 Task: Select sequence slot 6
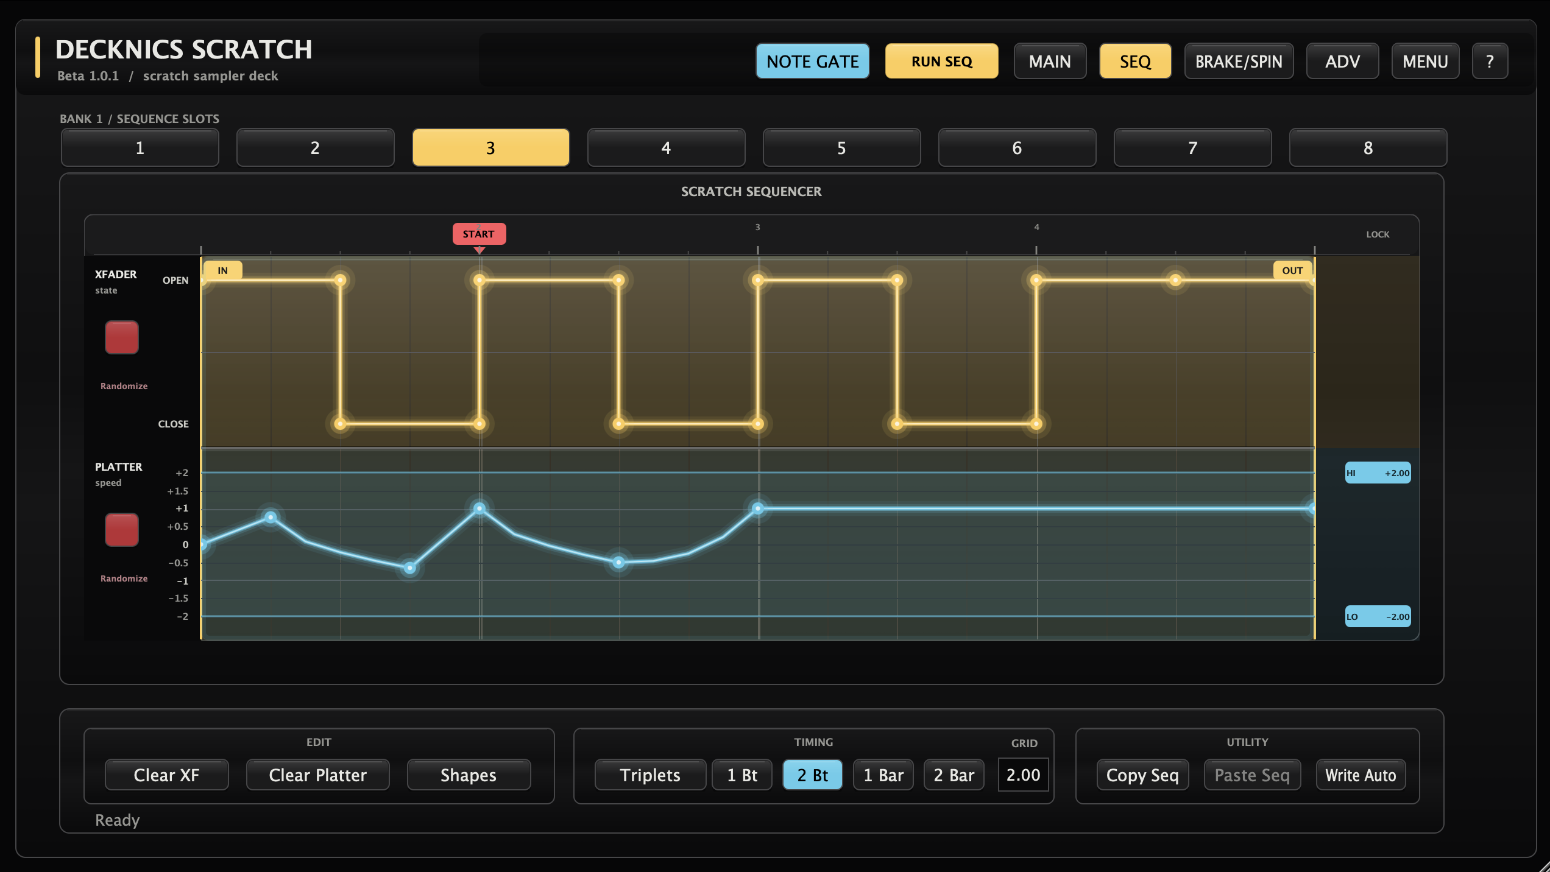(x=1017, y=147)
